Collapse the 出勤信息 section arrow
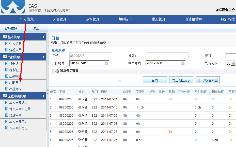This screenshot has height=147, width=236. (x=43, y=57)
